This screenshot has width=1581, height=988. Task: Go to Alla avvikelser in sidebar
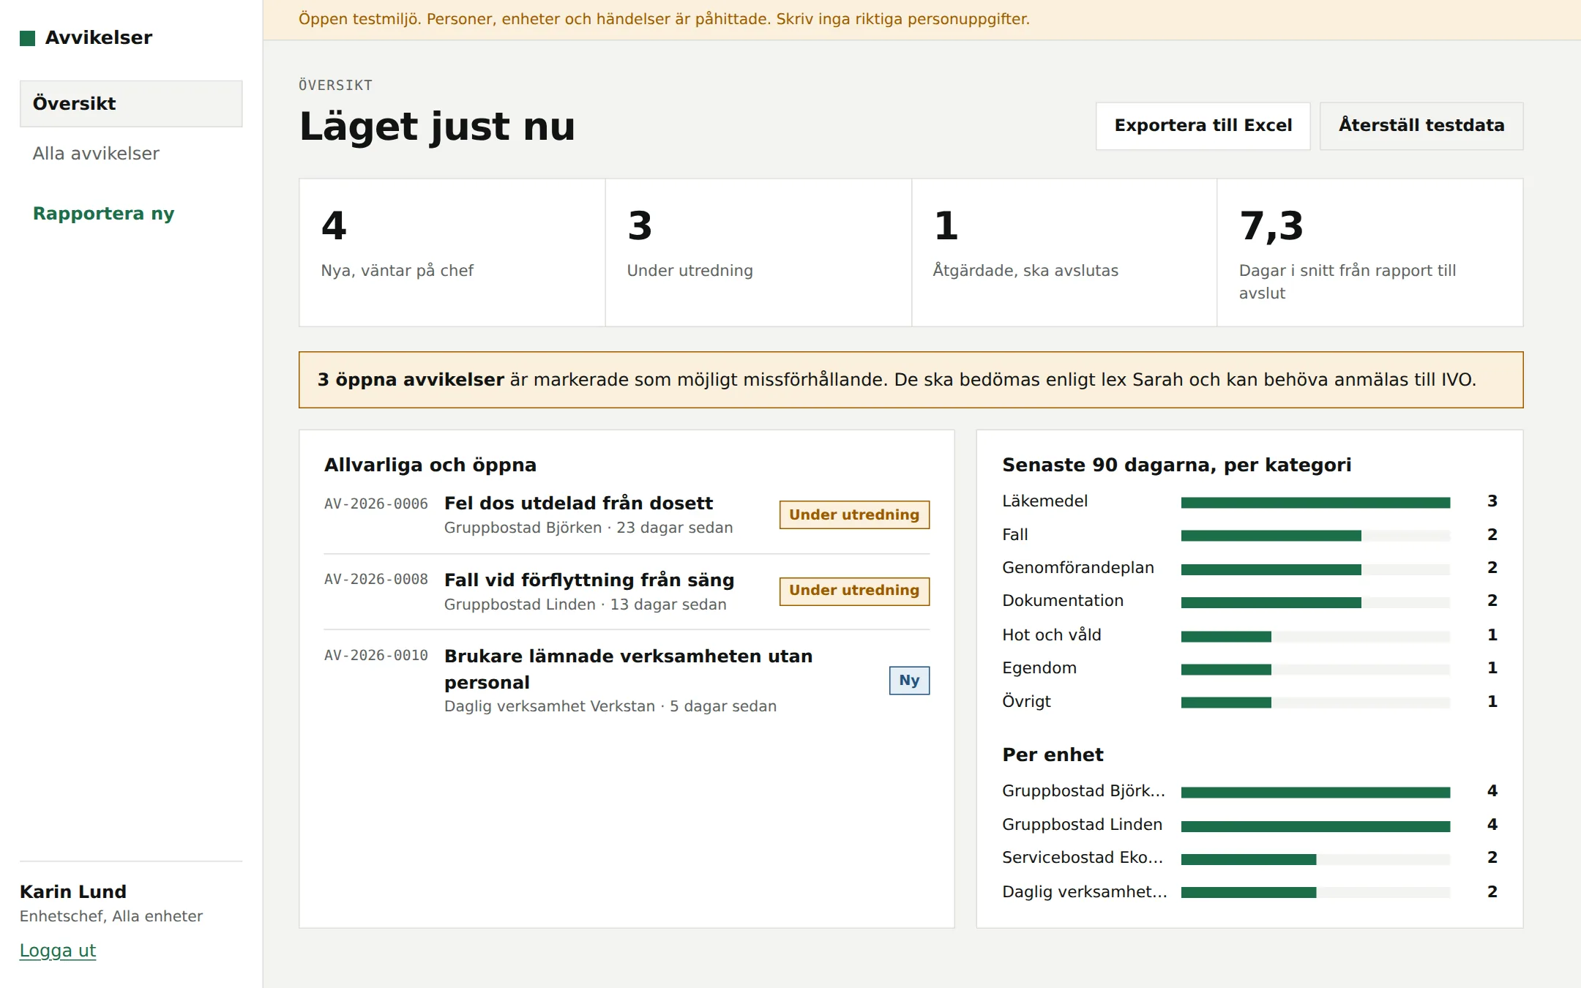tap(96, 153)
